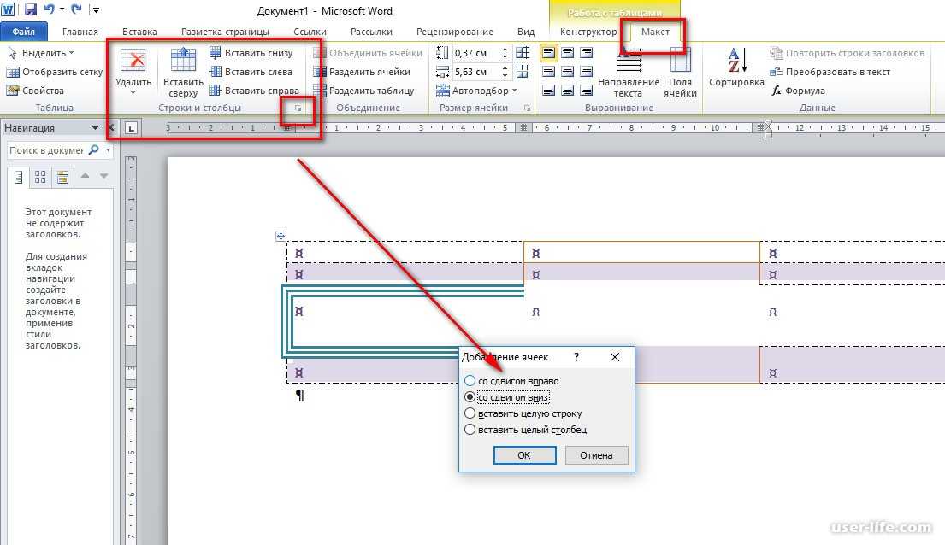The width and height of the screenshot is (945, 545).
Task: Open Навигация pane options arrow
Action: tap(95, 127)
